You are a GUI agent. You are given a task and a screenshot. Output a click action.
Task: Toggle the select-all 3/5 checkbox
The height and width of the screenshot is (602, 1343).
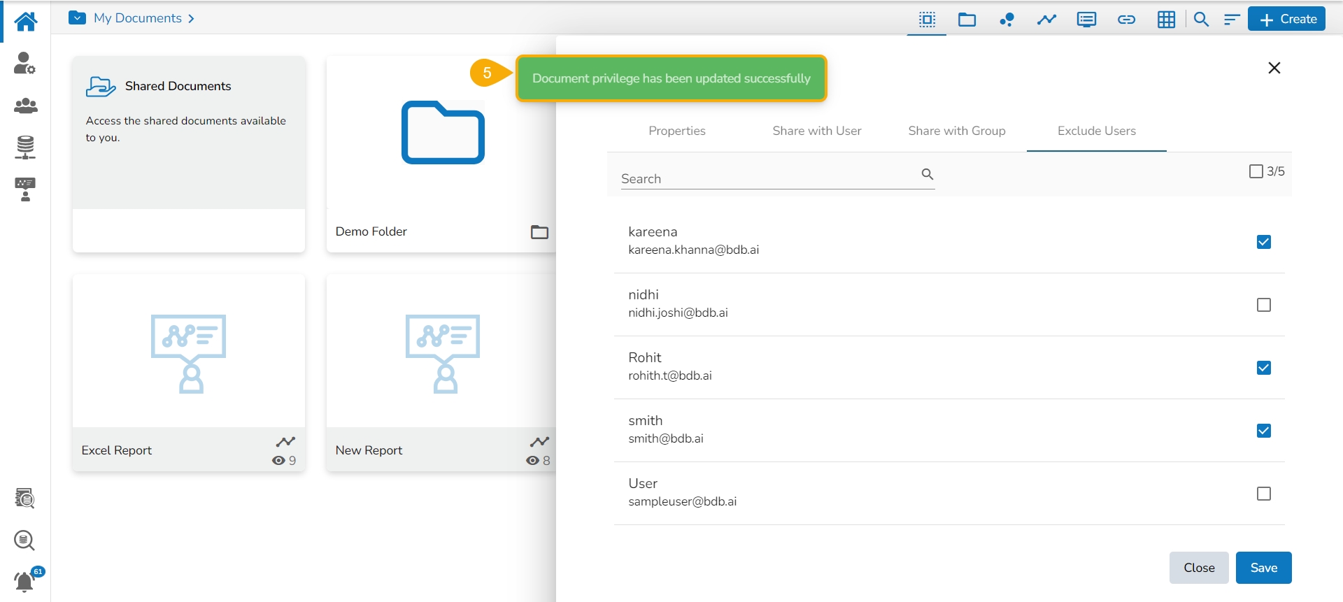pos(1256,171)
